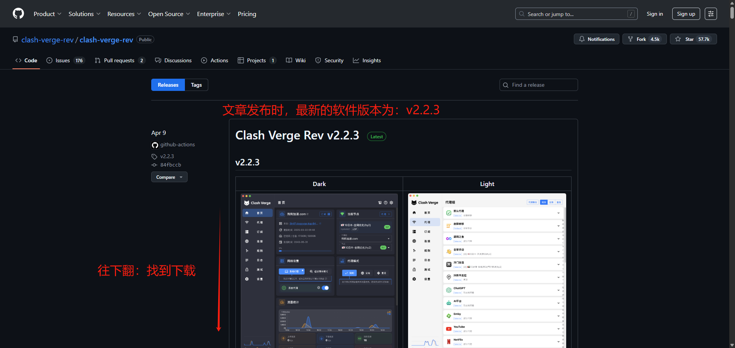Open the Dark theme screenshot thumbnail
This screenshot has width=735, height=348.
coord(319,270)
